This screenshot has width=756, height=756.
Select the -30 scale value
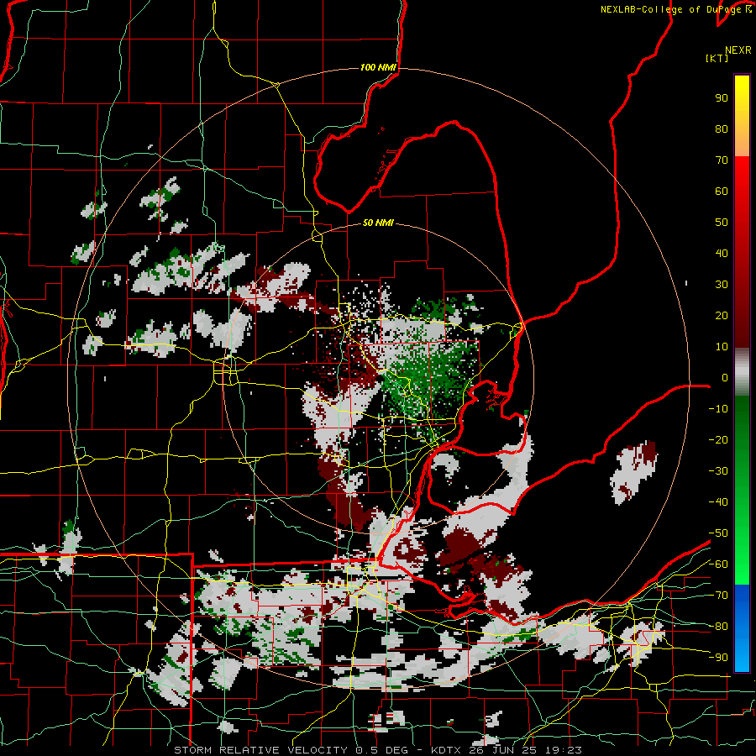pyautogui.click(x=718, y=471)
